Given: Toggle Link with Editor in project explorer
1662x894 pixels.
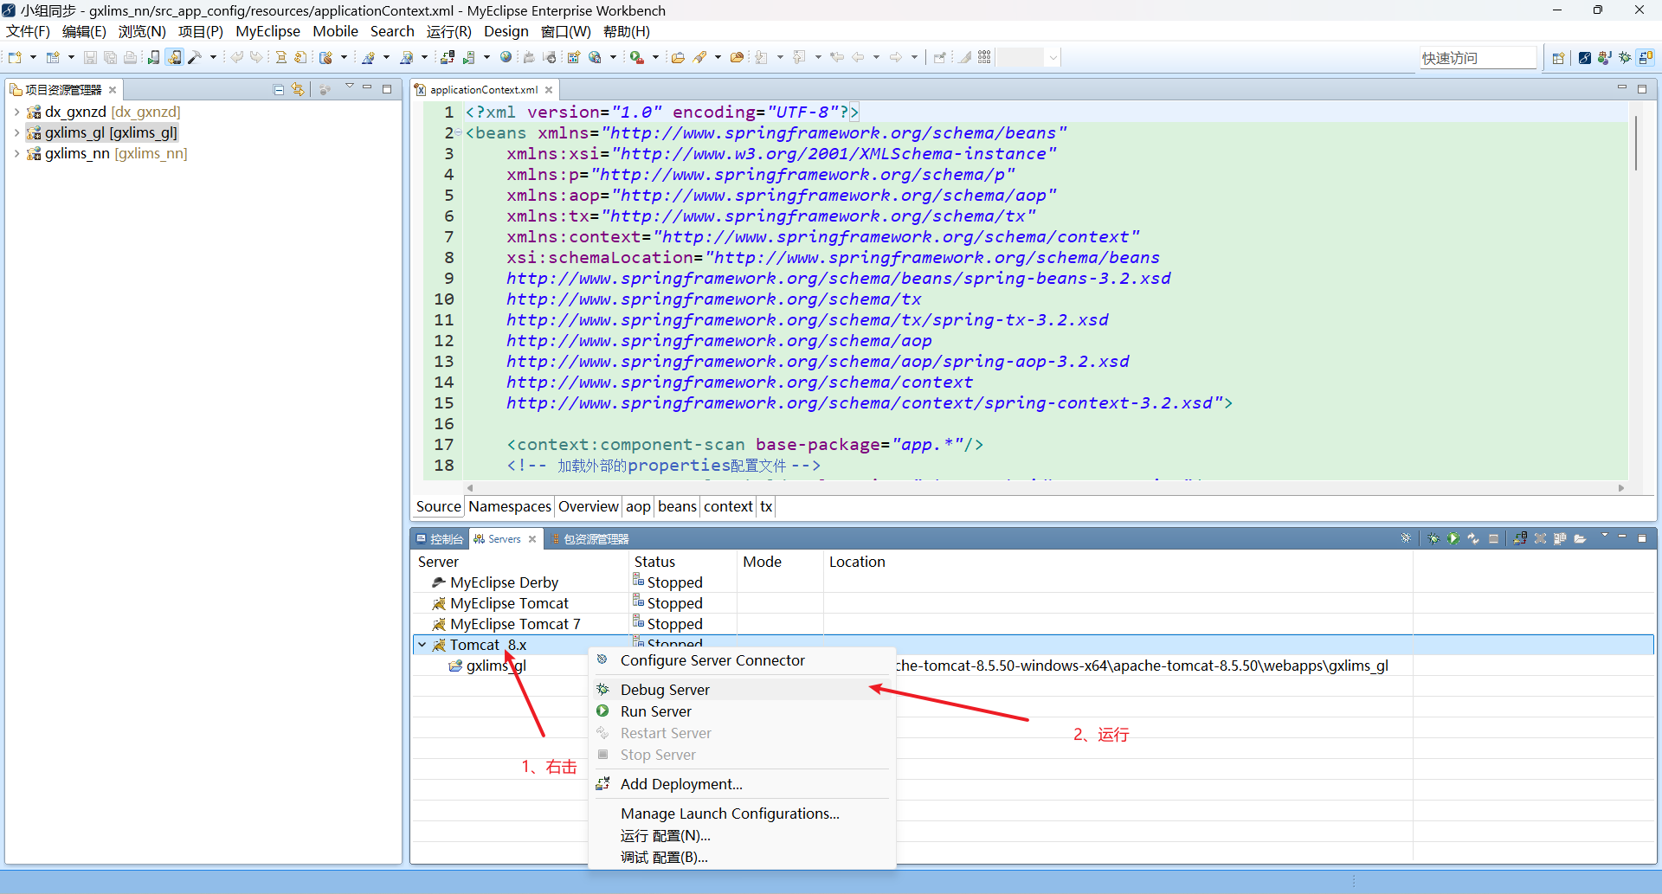Looking at the screenshot, I should 298,89.
